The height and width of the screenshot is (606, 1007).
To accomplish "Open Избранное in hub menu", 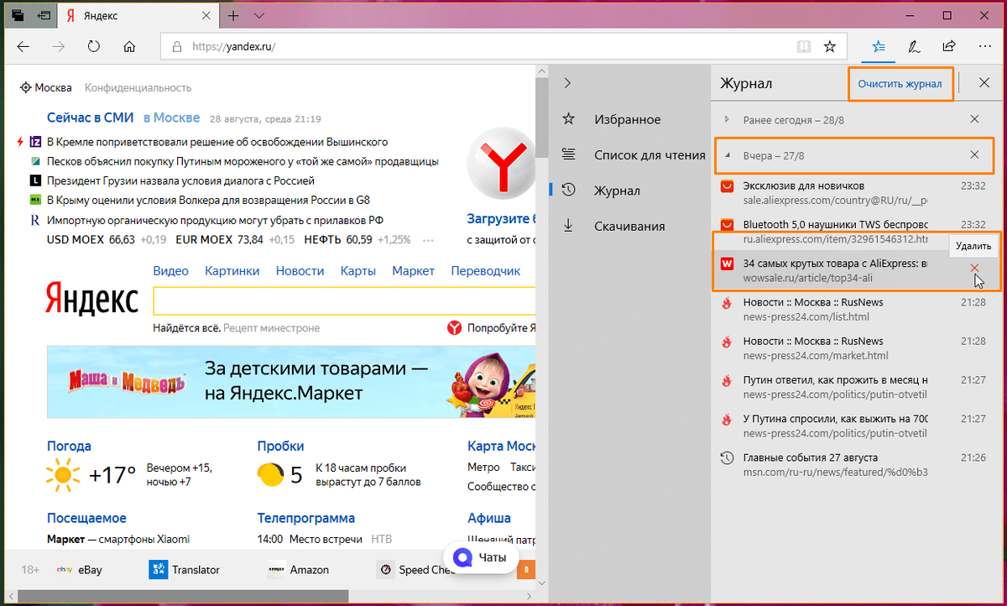I will [x=628, y=119].
